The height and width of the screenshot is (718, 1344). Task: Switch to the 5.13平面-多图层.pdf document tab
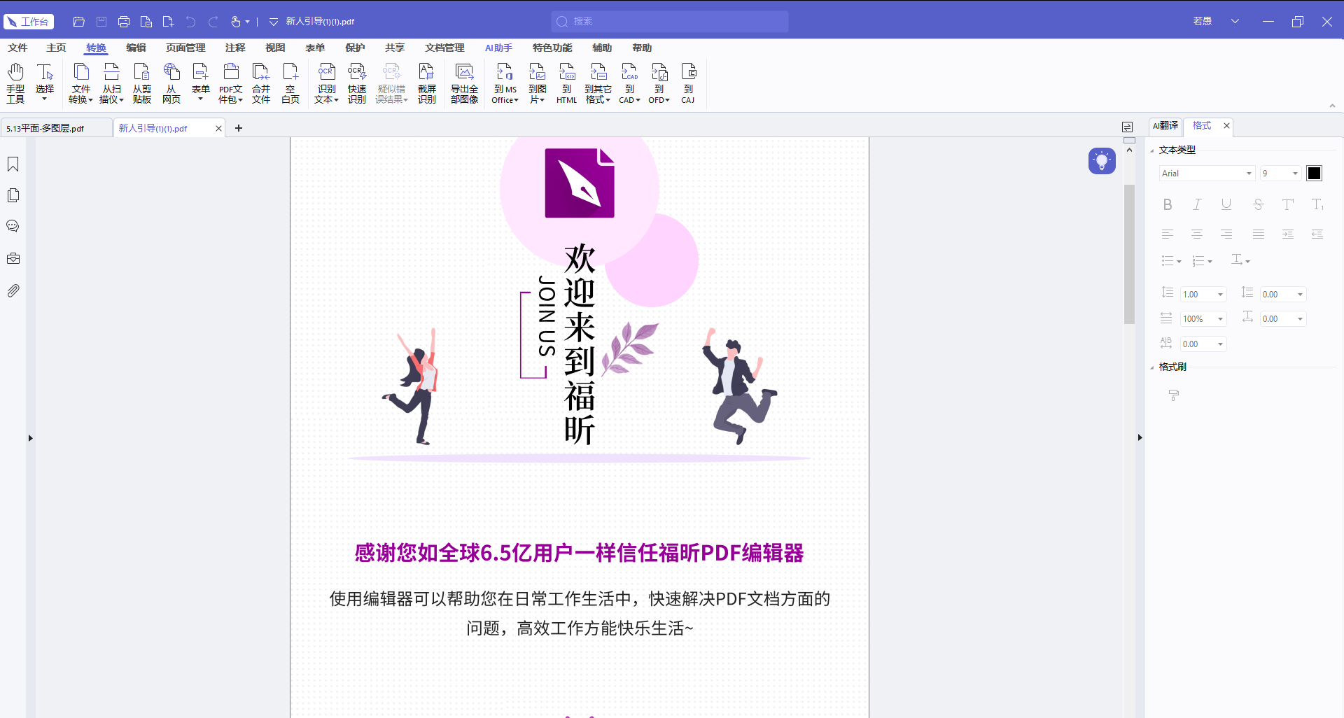pyautogui.click(x=56, y=128)
